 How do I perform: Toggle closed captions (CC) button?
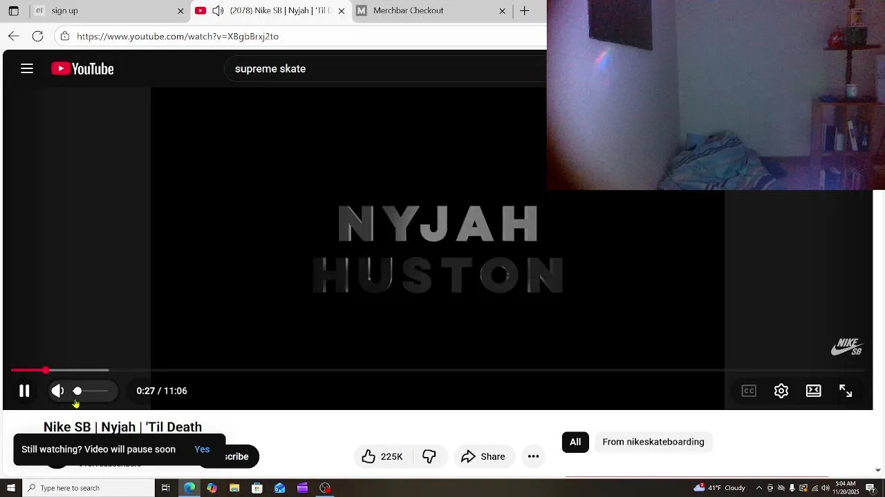(749, 391)
